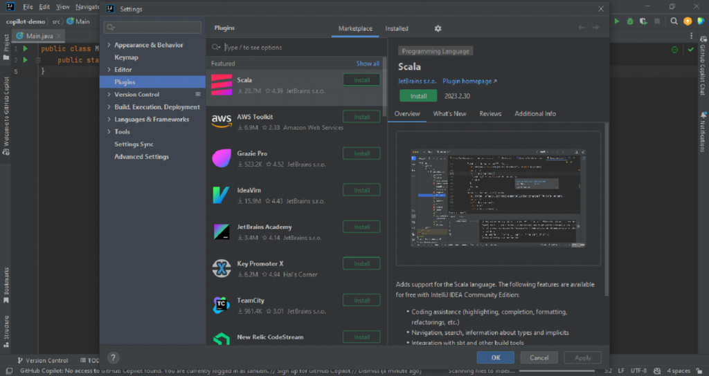Screen dimensions: 709x376
Task: Expand the Editor settings node
Action: pyautogui.click(x=109, y=70)
